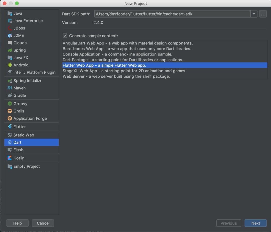Select the Java project type icon
Viewport: 271px width, 232px height.
(10, 14)
